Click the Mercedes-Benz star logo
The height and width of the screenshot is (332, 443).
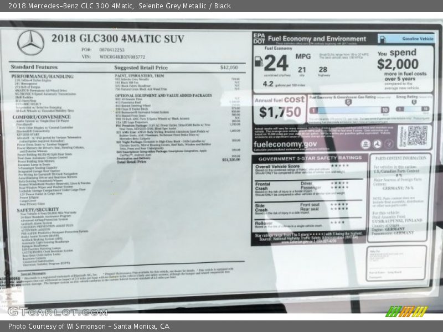tap(31, 43)
